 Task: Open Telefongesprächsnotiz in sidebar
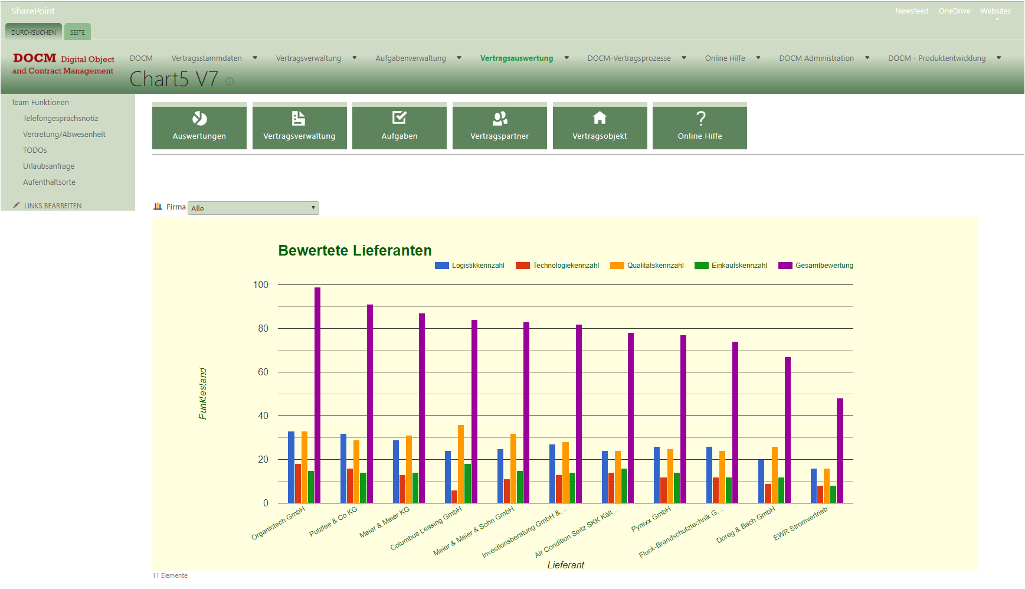tap(61, 118)
